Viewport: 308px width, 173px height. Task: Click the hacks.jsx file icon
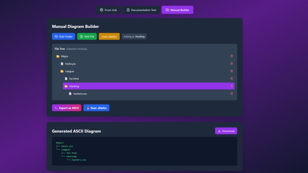click(x=62, y=64)
